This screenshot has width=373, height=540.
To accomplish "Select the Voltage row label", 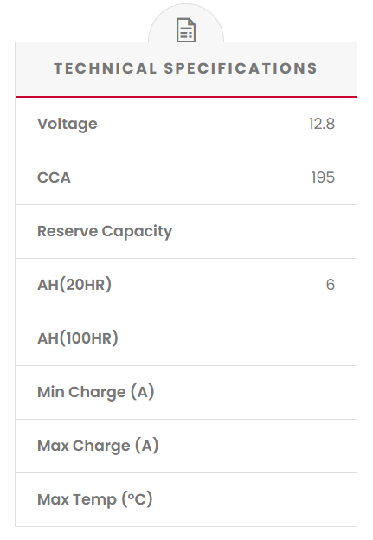I will 68,124.
